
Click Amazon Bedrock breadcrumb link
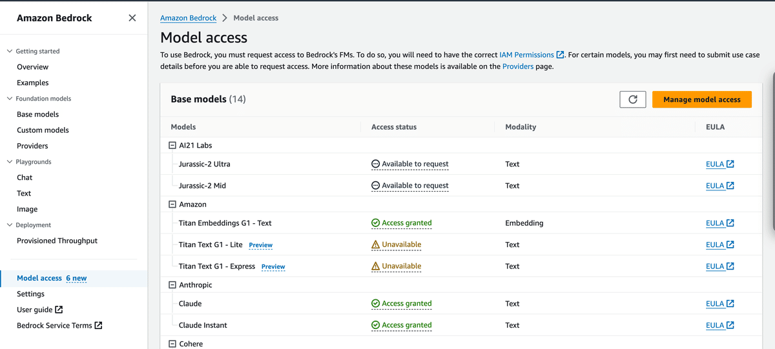point(188,18)
